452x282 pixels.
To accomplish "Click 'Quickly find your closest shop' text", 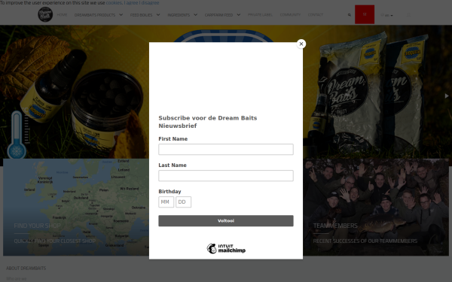I will tap(54, 241).
